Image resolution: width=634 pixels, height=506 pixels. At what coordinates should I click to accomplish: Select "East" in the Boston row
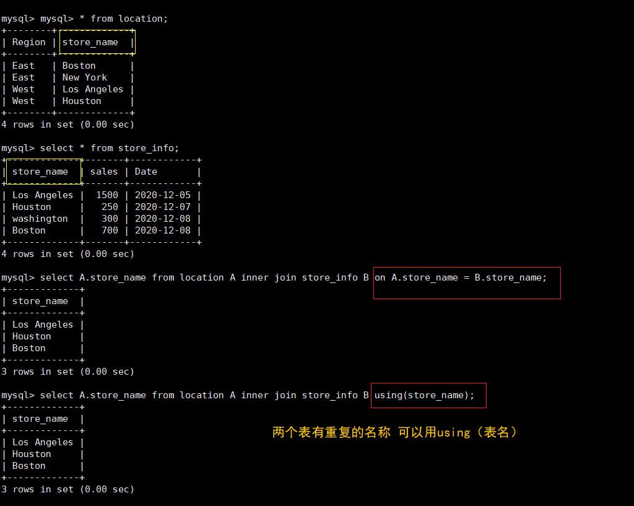point(23,66)
